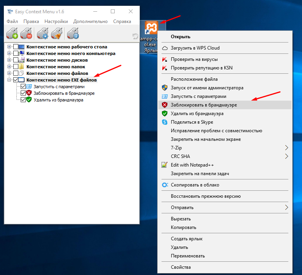The height and width of the screenshot is (275, 302).
Task: Check the Контекстное меню папок box
Action: 16,67
